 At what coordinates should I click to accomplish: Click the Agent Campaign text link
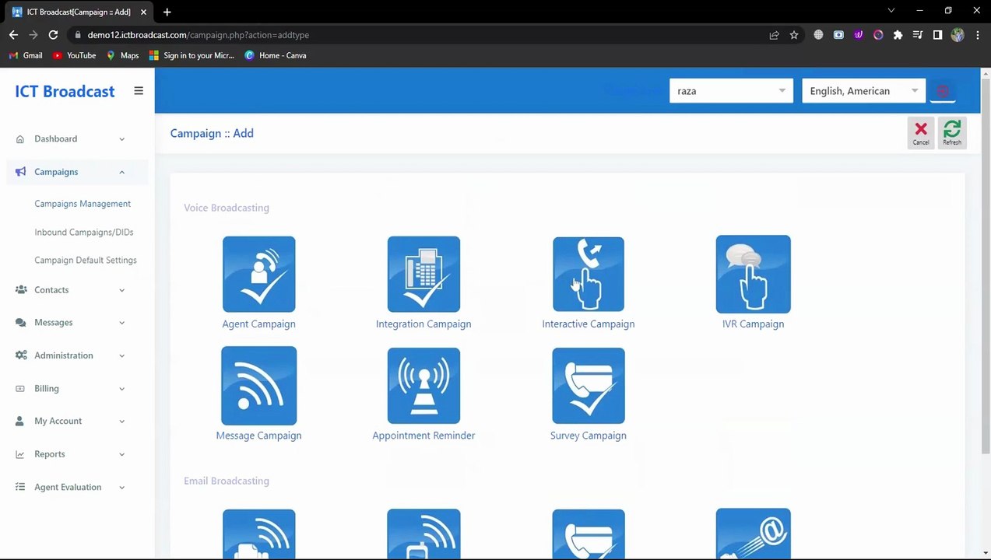coord(258,324)
